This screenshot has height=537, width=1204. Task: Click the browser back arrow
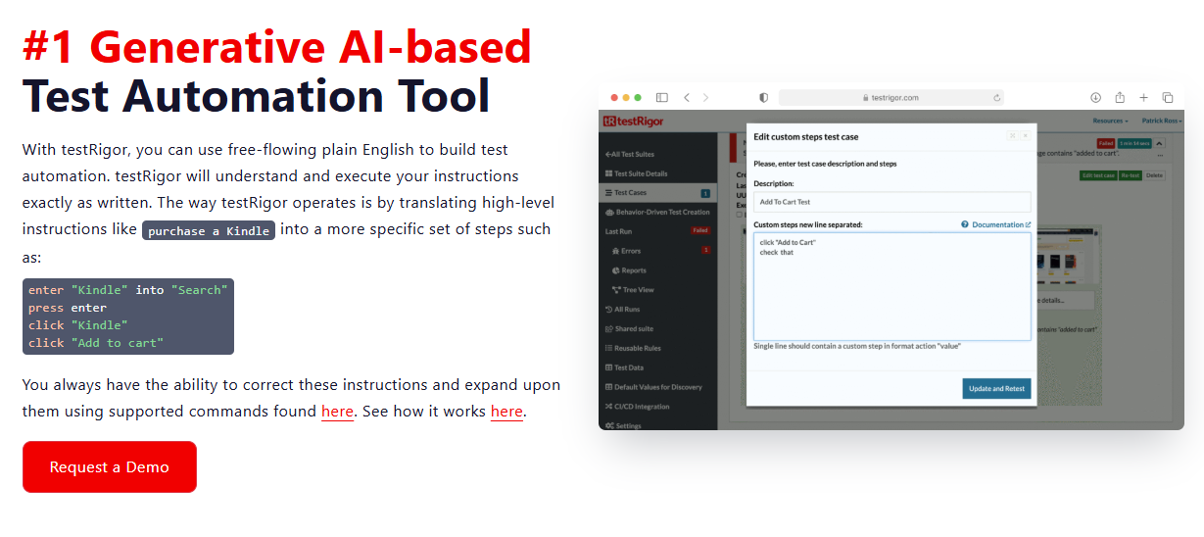click(x=687, y=98)
